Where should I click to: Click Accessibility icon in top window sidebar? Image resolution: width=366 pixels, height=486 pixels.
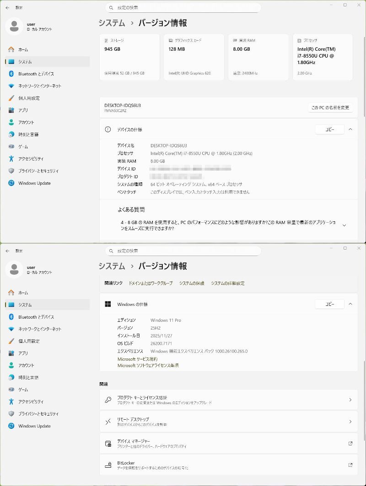11,159
